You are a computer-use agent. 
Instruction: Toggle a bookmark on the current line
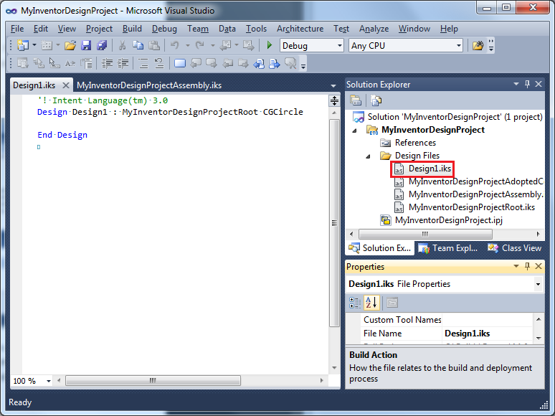(180, 63)
